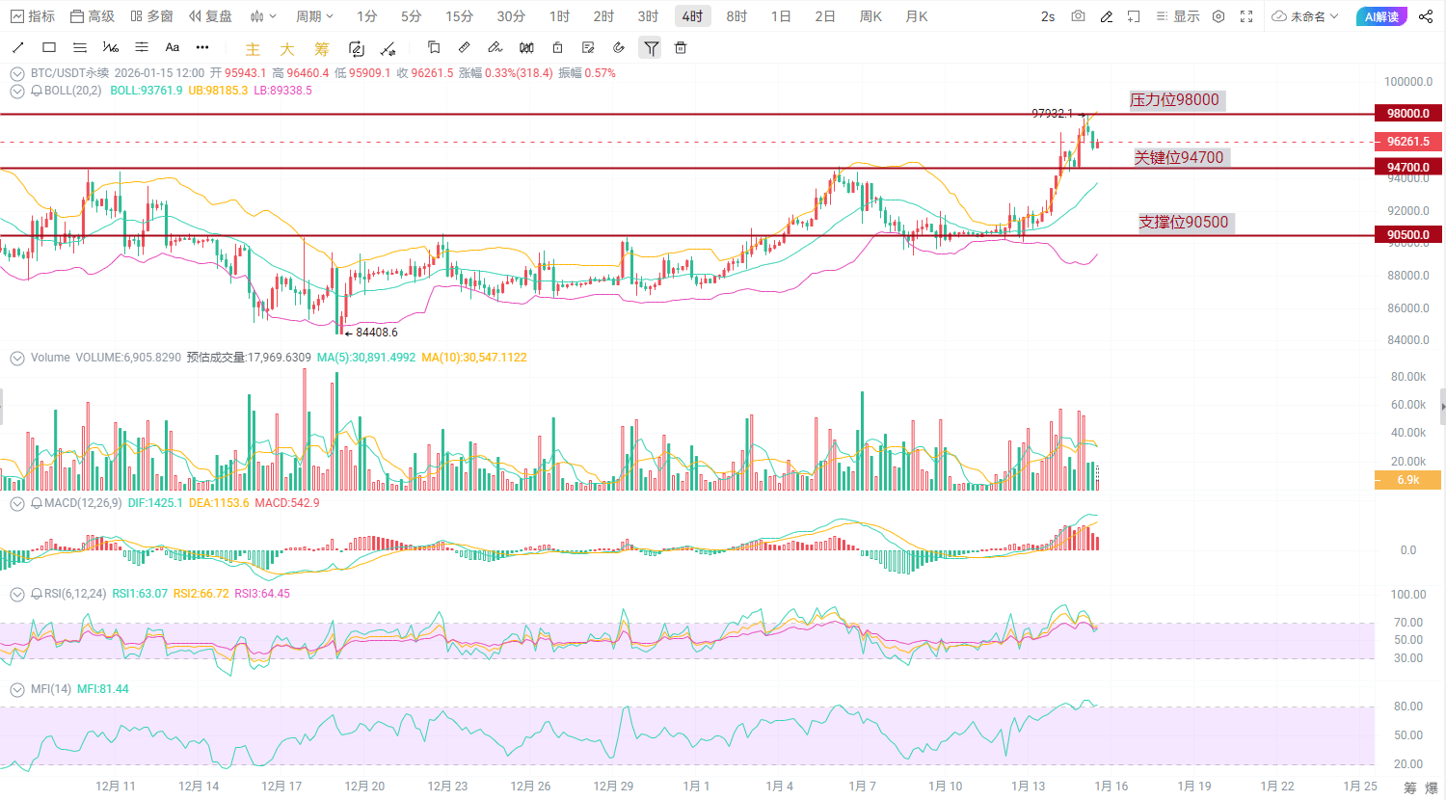Image resolution: width=1446 pixels, height=800 pixels.
Task: Switch to the 15分 timeframe
Action: pos(460,16)
